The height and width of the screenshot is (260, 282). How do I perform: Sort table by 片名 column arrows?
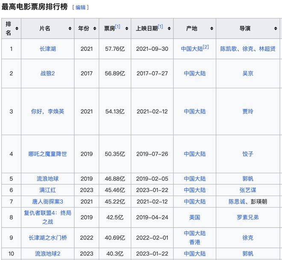70,29
